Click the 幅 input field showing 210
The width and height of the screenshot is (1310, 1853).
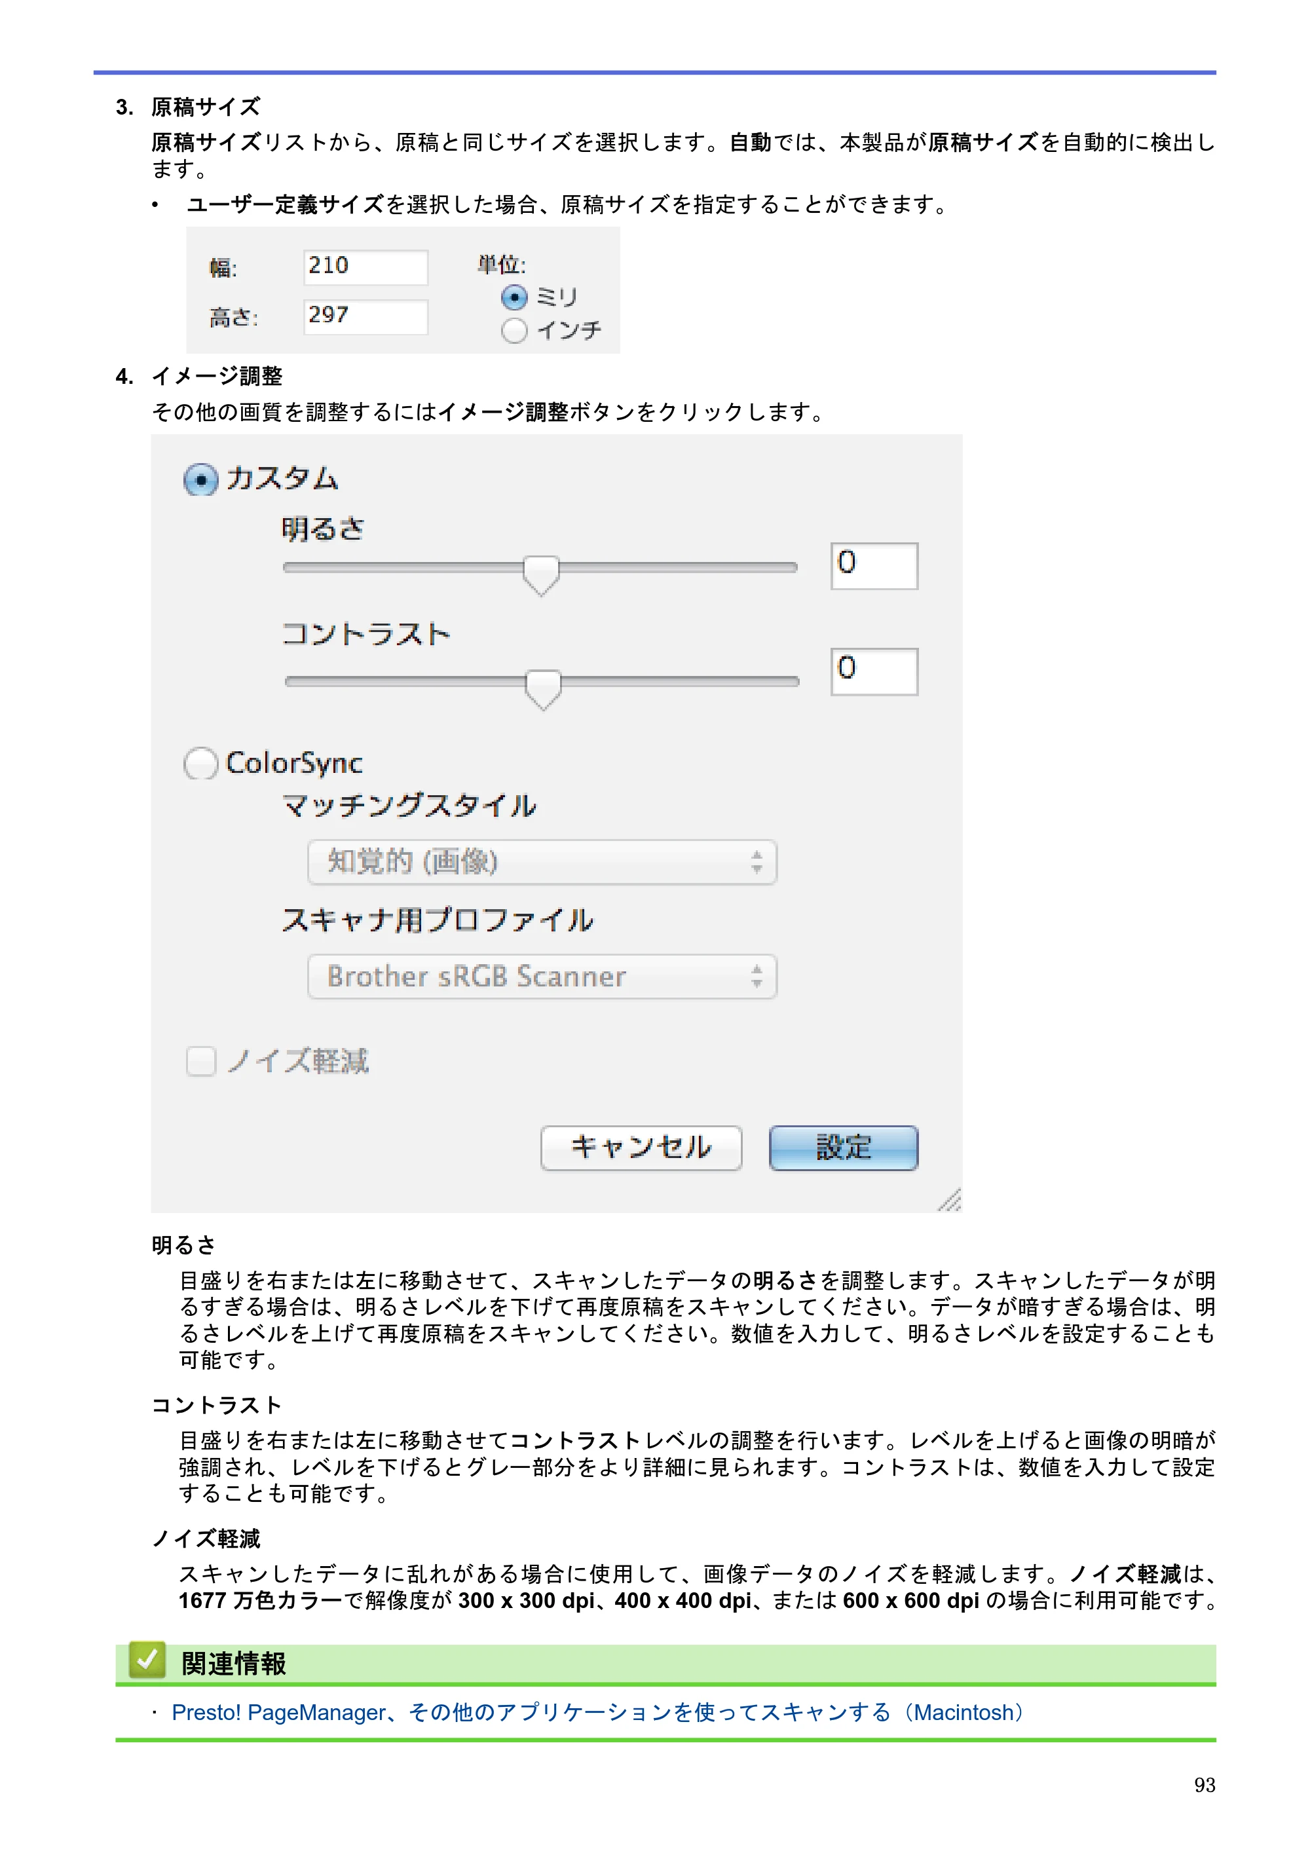click(x=365, y=267)
